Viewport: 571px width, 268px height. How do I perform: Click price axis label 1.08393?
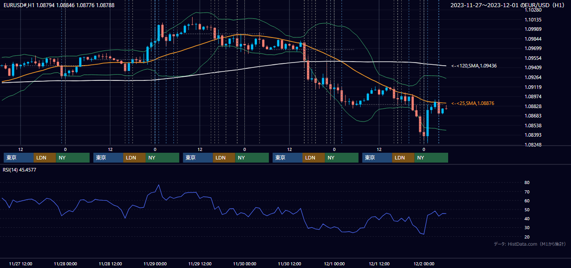(x=533, y=135)
